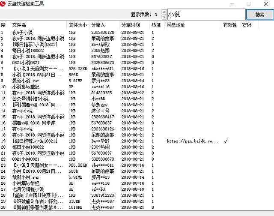Select row 6 file 0821小说0821
Screen dimensions: 274x216
coord(26,63)
